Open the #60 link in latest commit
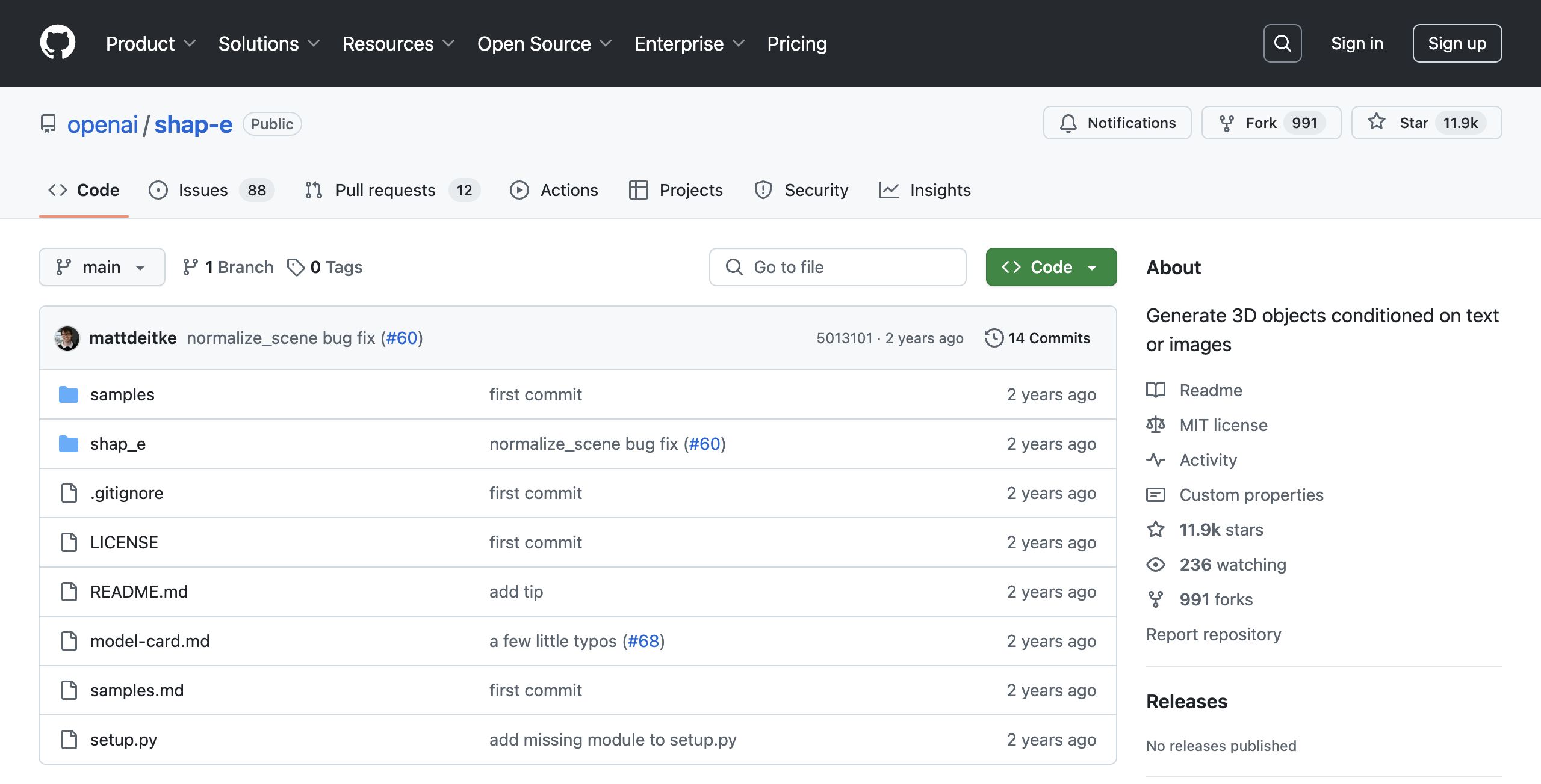Screen dimensions: 1541x784 pos(402,338)
